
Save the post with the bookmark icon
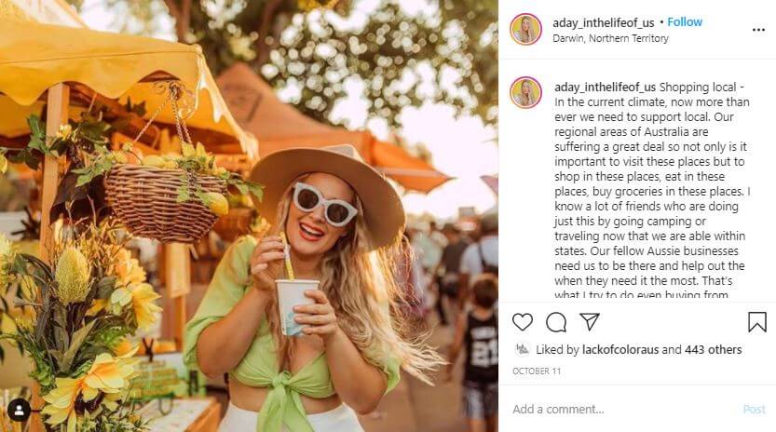point(757,321)
